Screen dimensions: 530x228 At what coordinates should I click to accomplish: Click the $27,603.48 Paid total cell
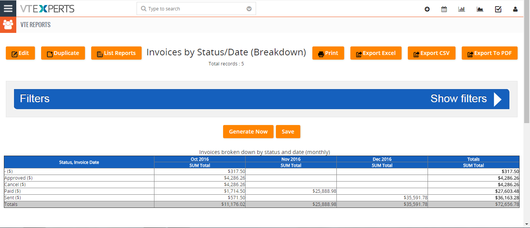[473, 191]
